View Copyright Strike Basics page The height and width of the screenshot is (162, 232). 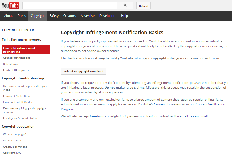coord(18,96)
